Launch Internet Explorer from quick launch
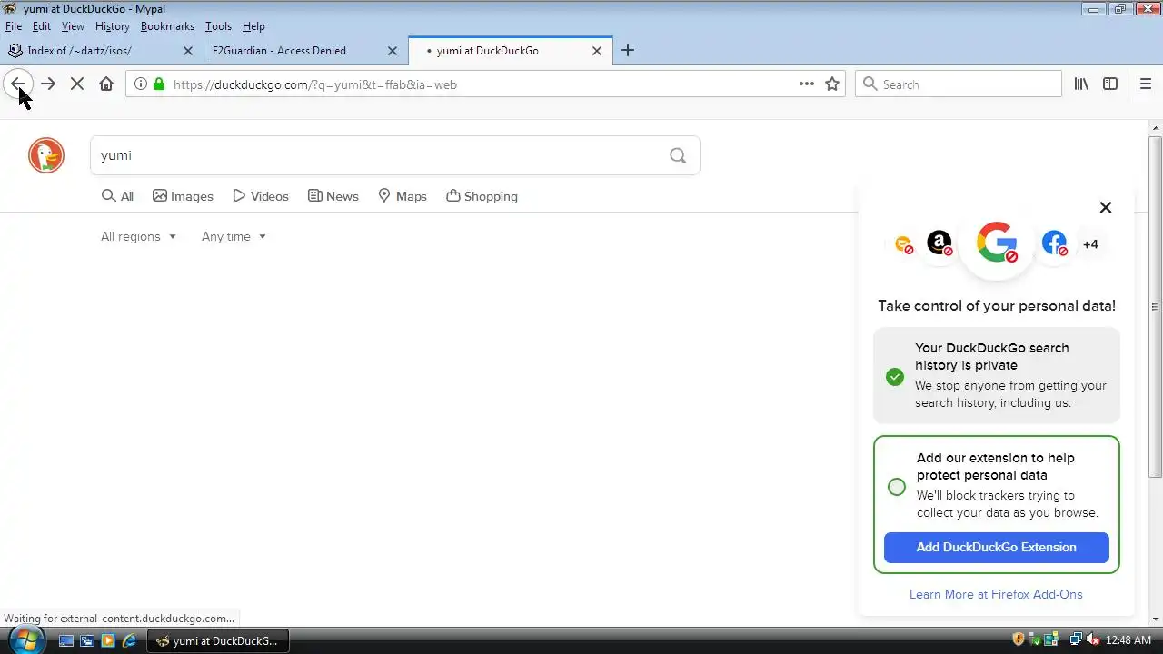Viewport: 1163px width, 654px height. pyautogui.click(x=129, y=640)
